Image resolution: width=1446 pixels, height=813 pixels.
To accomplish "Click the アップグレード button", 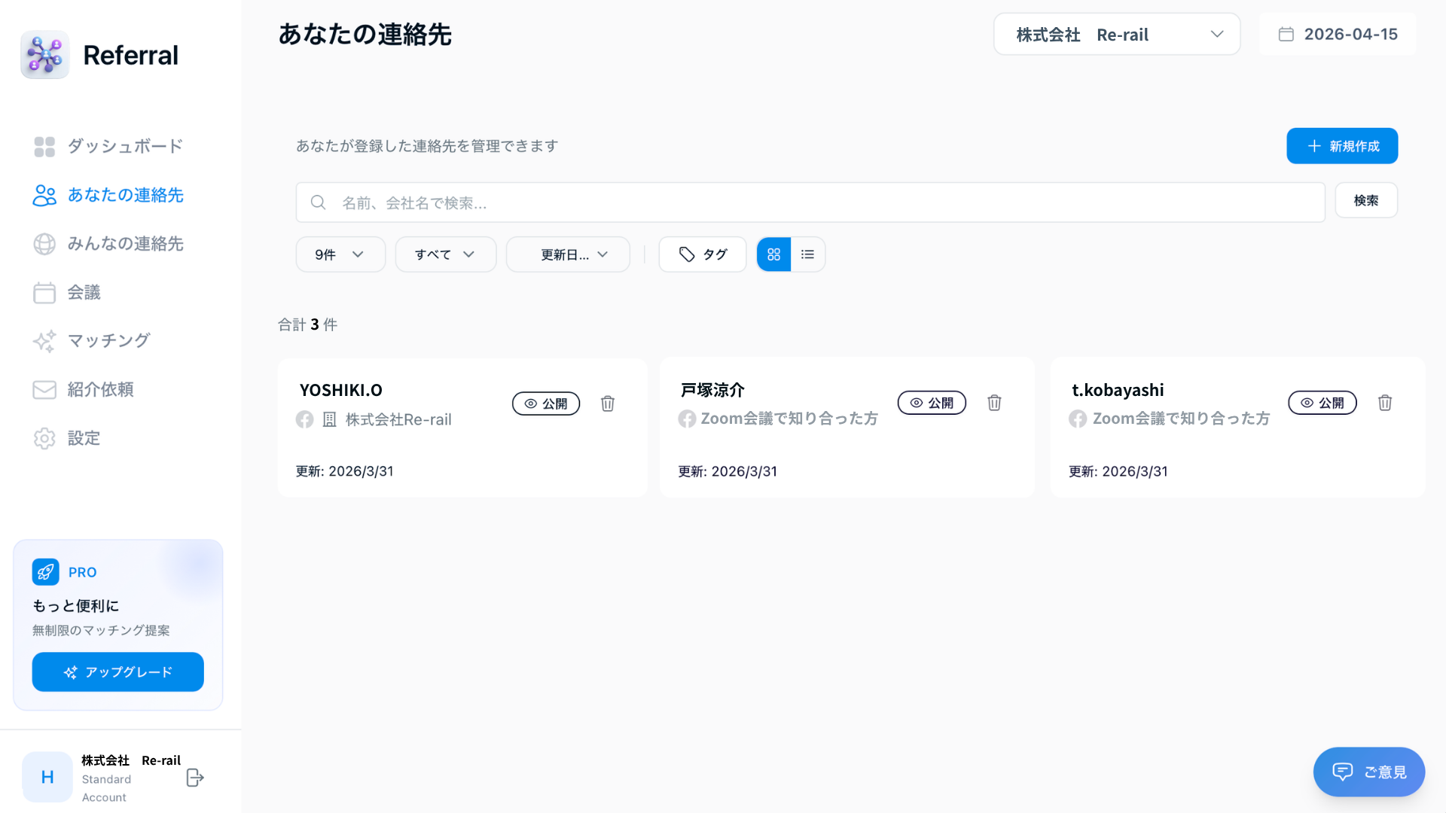I will tap(118, 671).
